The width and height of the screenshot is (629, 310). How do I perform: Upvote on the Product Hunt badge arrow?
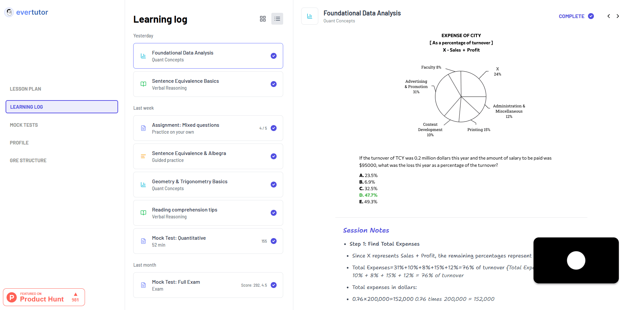coord(75,294)
